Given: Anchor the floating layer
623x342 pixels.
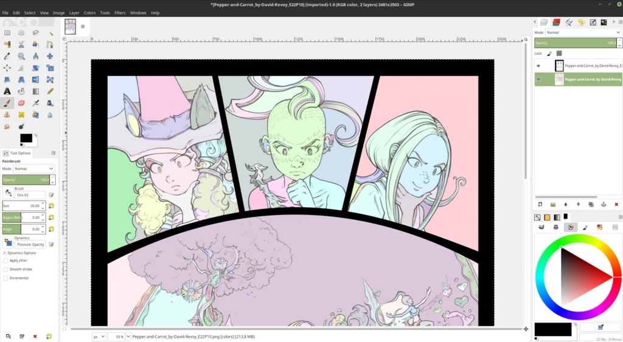Looking at the screenshot, I should (604, 204).
